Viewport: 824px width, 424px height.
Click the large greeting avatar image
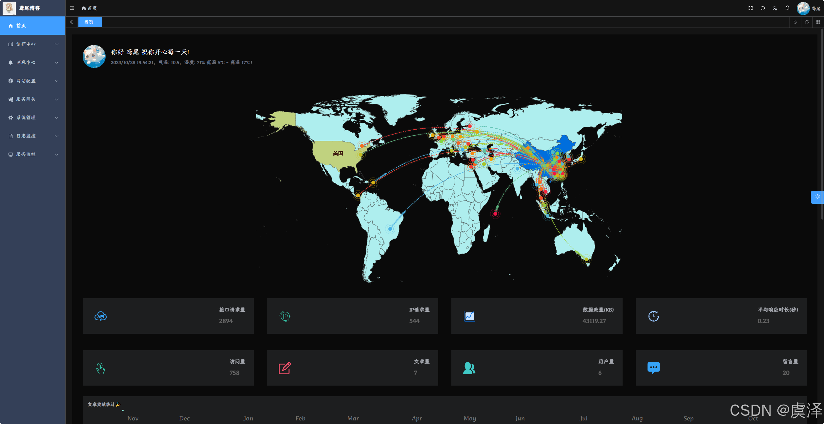[94, 56]
